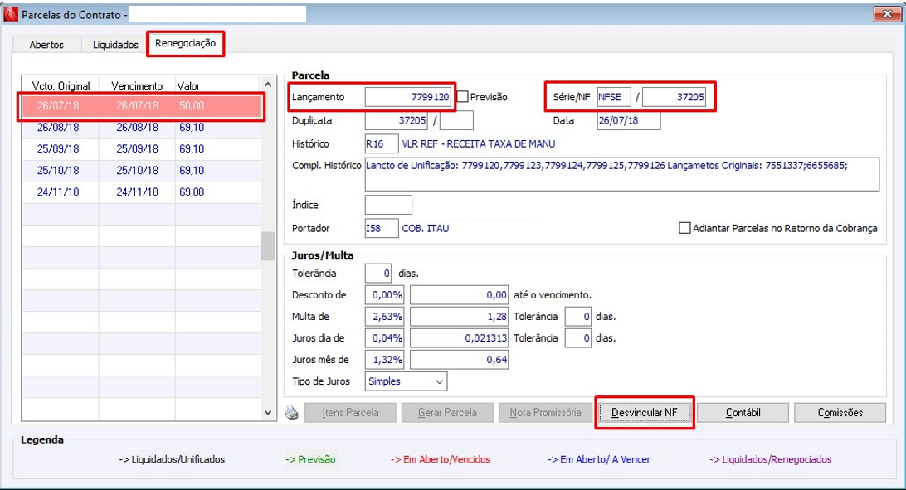Click the Juros mês de percentage 1,32%
The height and width of the screenshot is (490, 906).
click(x=385, y=360)
